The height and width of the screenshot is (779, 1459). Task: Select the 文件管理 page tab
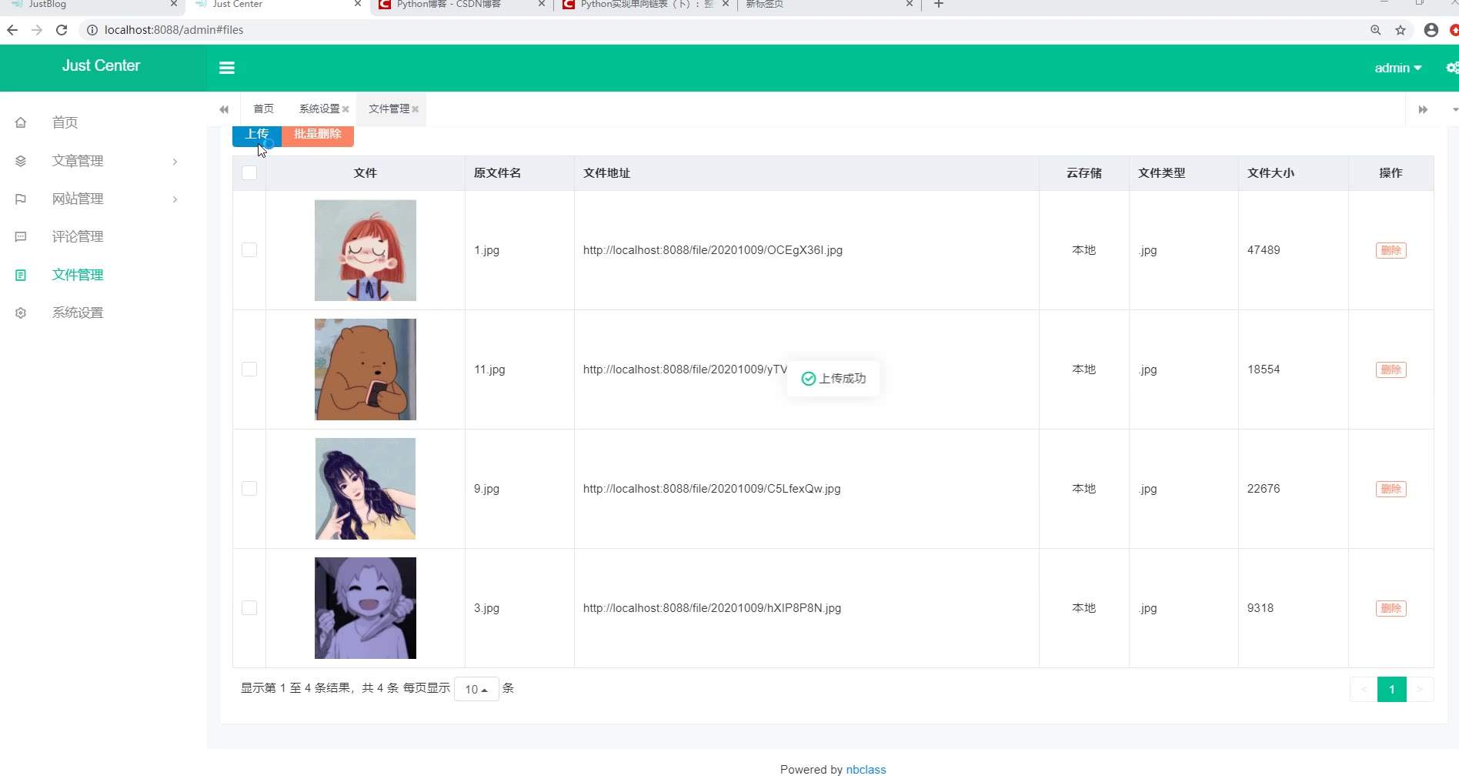tap(389, 109)
